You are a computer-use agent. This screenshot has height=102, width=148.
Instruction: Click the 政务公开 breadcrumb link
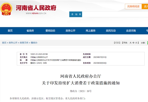13,43
